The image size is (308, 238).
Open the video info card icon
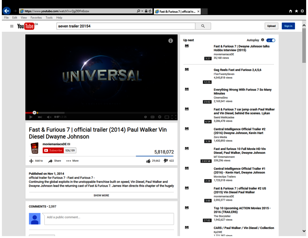coord(171,40)
